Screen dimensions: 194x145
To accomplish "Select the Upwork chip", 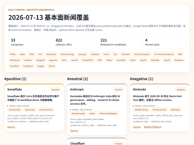I will (74, 60).
